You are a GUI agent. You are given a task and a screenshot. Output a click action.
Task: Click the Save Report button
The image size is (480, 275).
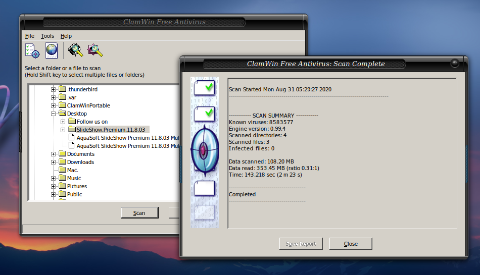point(301,244)
